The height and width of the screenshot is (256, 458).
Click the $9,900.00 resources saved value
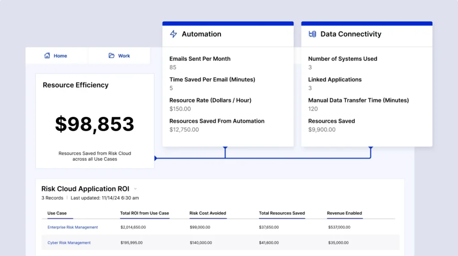322,130
